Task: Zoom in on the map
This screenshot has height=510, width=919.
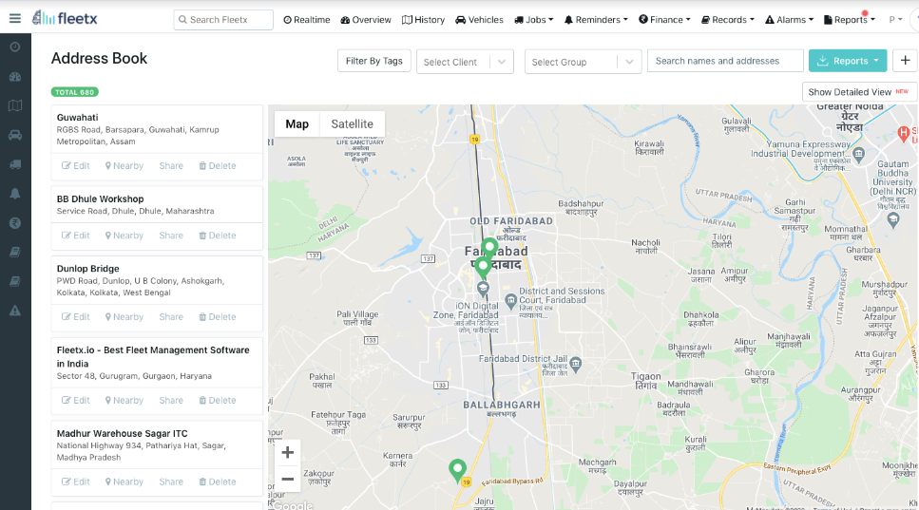Action: point(287,453)
